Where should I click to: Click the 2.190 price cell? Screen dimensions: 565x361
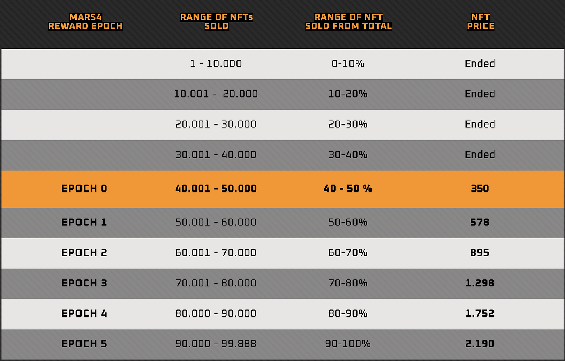point(480,344)
